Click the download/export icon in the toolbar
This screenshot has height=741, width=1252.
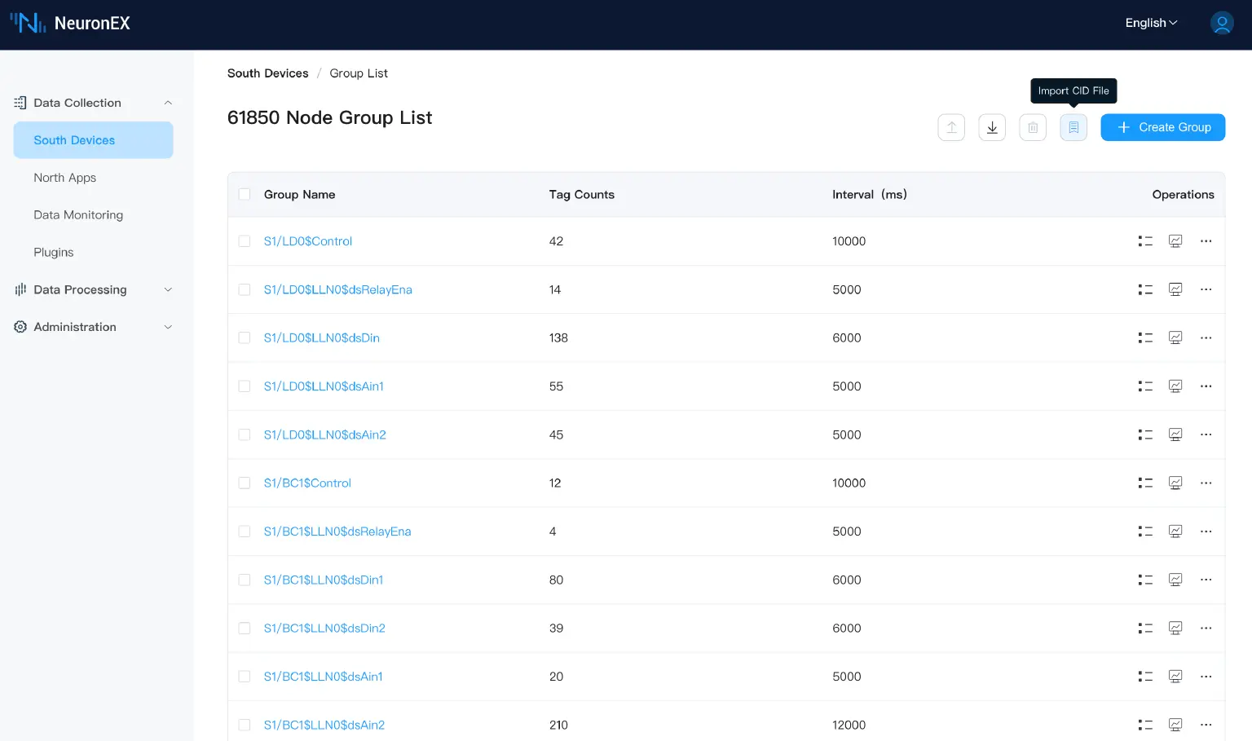[x=991, y=127]
